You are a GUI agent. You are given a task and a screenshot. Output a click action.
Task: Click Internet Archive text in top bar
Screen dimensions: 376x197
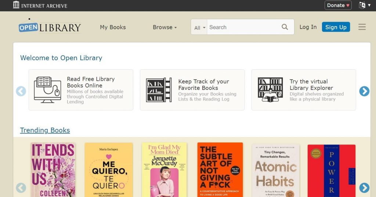(x=44, y=6)
